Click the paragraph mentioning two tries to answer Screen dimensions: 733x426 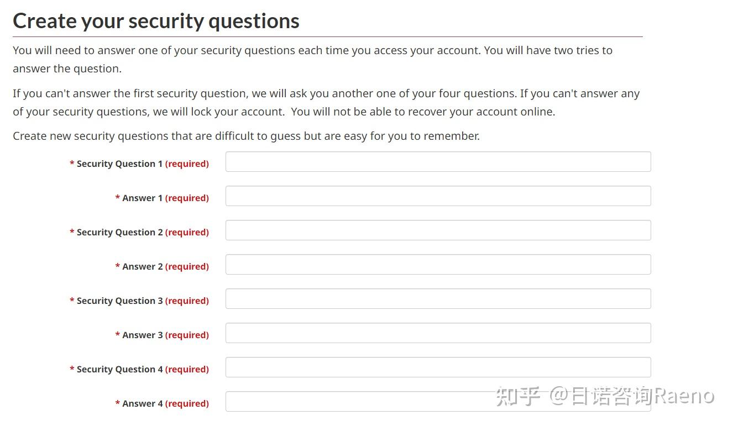tap(312, 59)
